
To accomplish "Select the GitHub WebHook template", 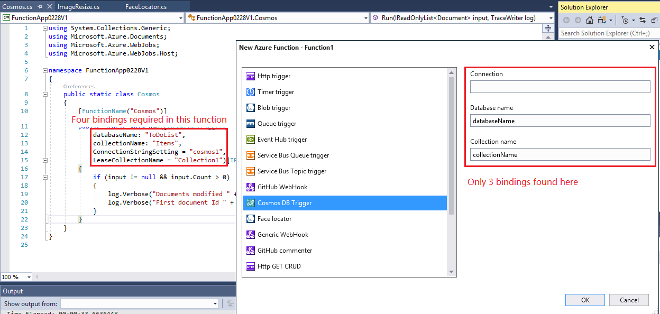I will tap(281, 187).
